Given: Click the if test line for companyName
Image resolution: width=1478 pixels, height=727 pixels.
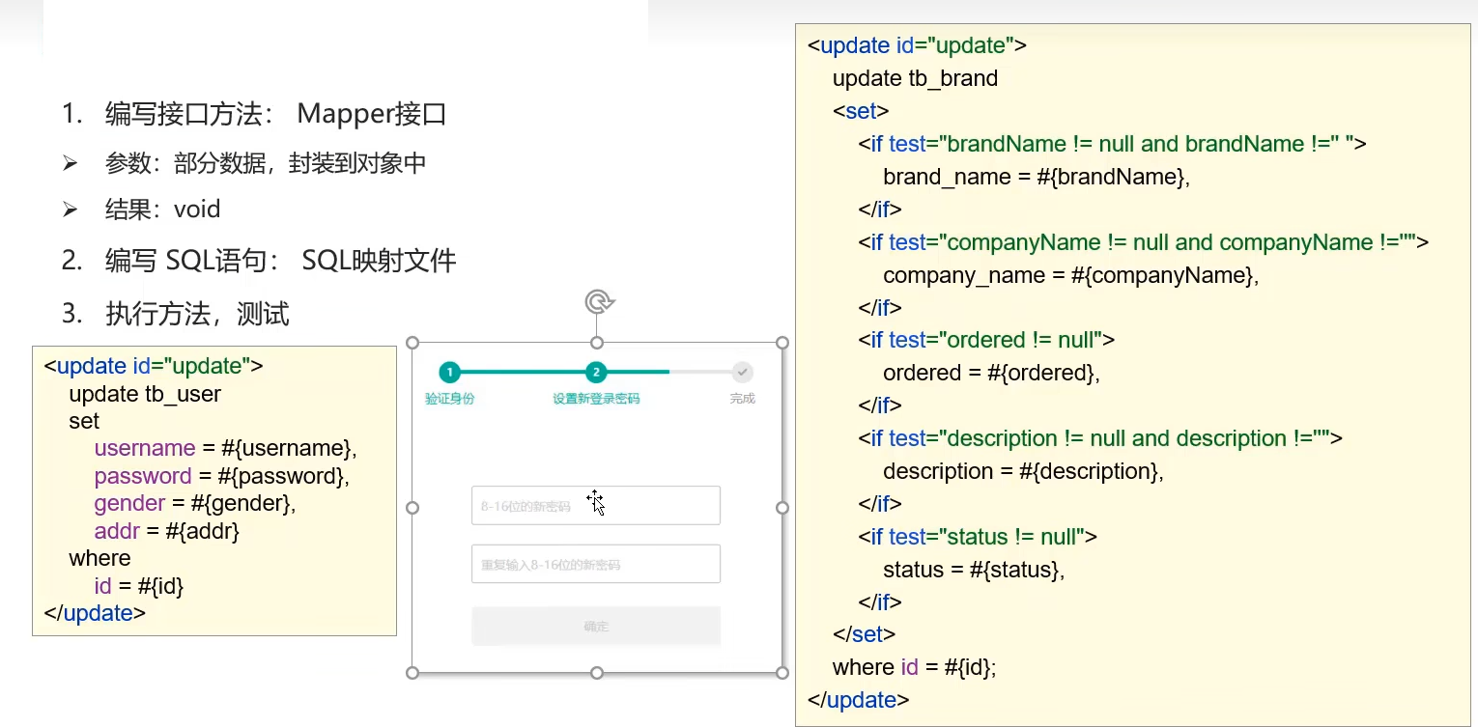Looking at the screenshot, I should pyautogui.click(x=1143, y=242).
